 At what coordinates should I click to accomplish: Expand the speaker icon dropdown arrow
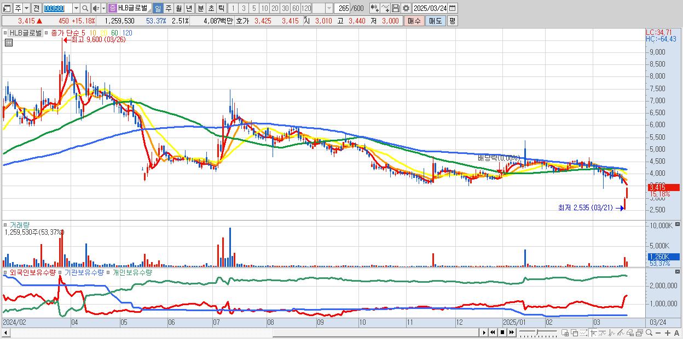(x=103, y=9)
